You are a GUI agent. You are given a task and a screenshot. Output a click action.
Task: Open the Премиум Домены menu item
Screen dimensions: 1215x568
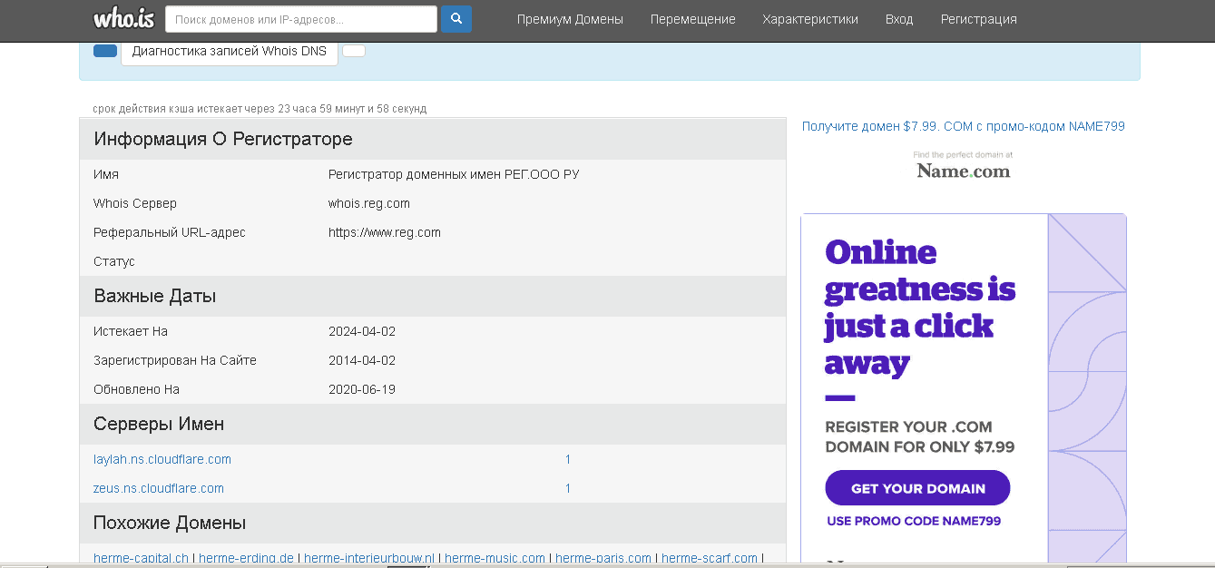[x=570, y=19]
